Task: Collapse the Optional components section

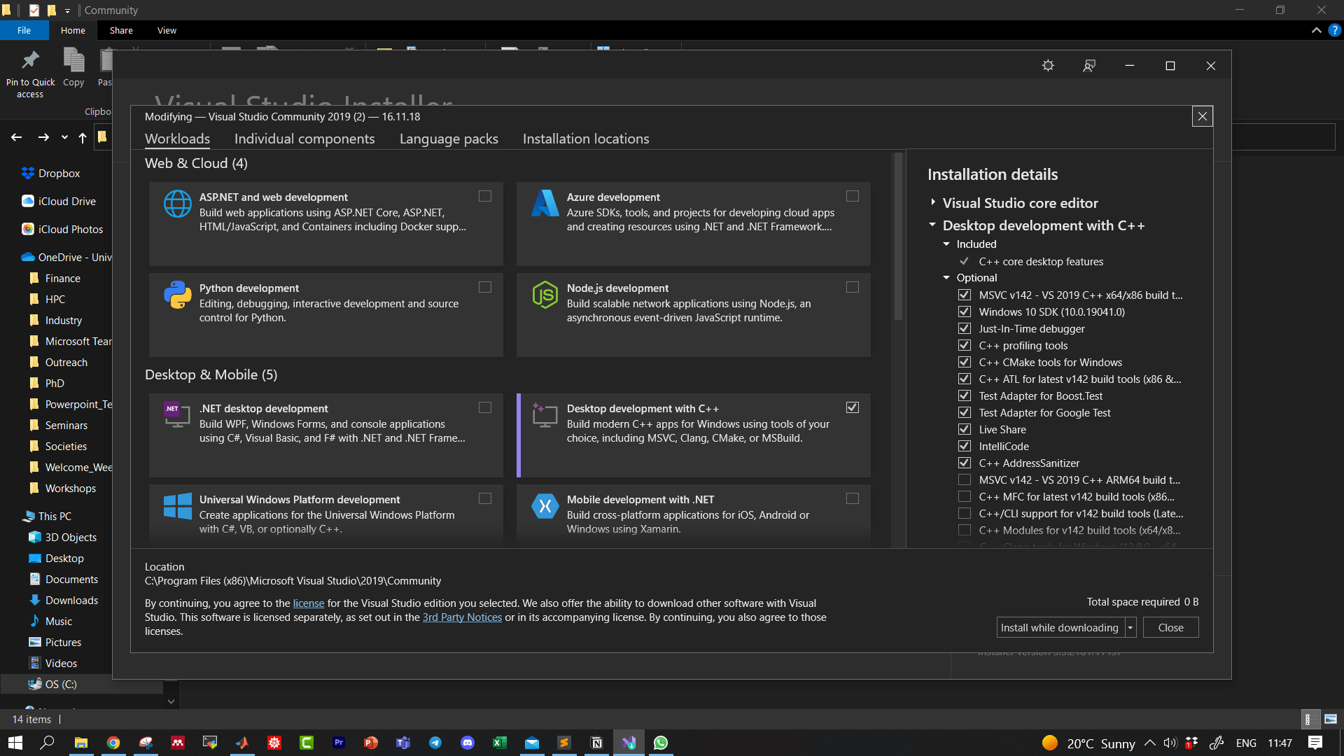Action: click(x=947, y=277)
